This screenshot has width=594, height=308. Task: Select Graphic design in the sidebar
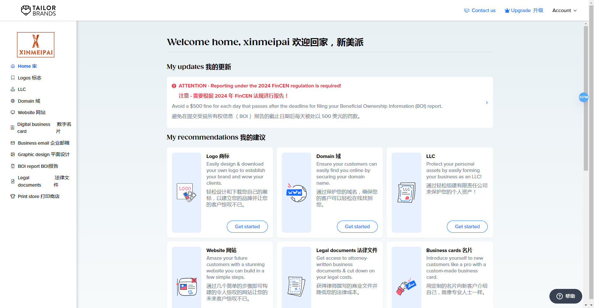43,154
